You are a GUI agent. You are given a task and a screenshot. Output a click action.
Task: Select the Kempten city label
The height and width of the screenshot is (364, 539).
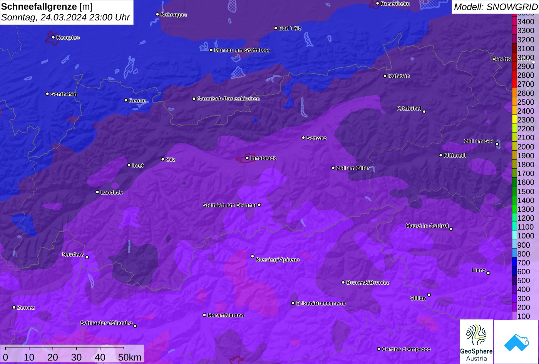point(68,37)
